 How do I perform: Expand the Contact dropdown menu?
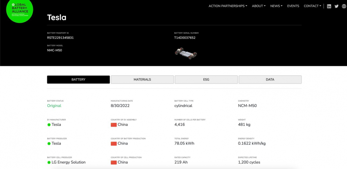click(x=312, y=6)
